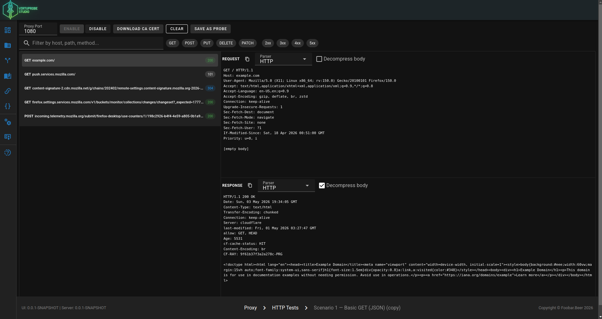602x319 pixels.
Task: Toggle the GET method filter chip
Action: (173, 43)
